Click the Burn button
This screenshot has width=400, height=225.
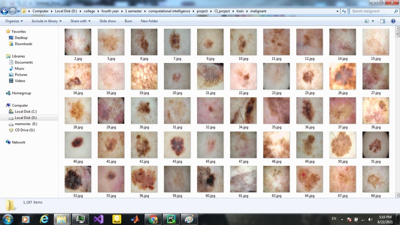129,21
